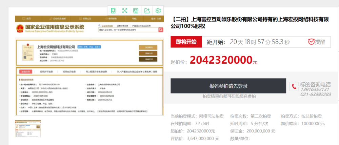Switch to 行政处罚信息 tab

coord(69,71)
